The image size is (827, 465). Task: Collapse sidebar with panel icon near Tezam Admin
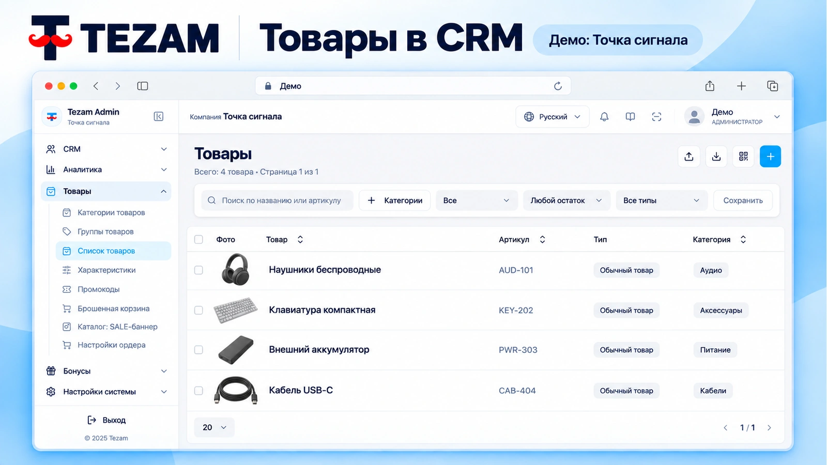159,117
